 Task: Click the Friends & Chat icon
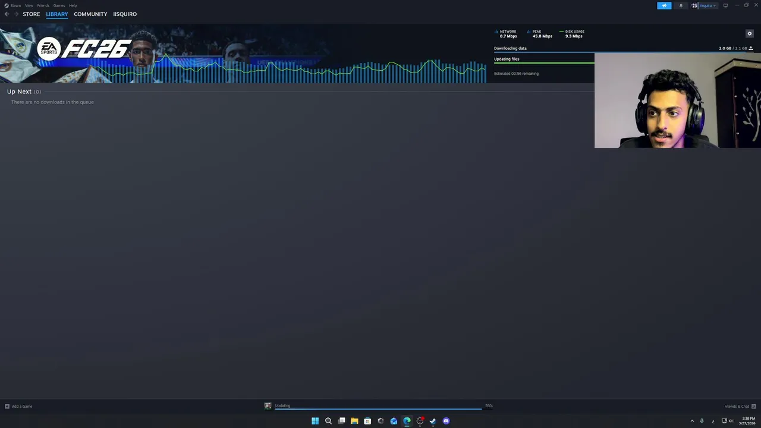pyautogui.click(x=754, y=407)
